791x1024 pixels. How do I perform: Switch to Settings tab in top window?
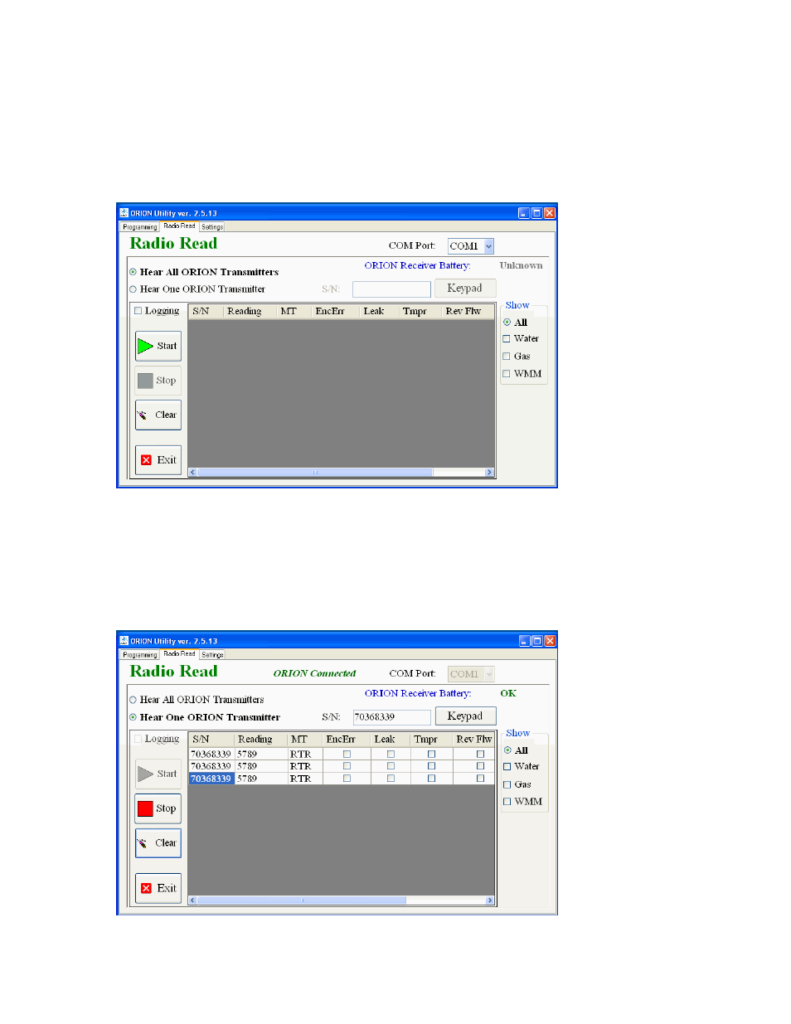[x=212, y=227]
